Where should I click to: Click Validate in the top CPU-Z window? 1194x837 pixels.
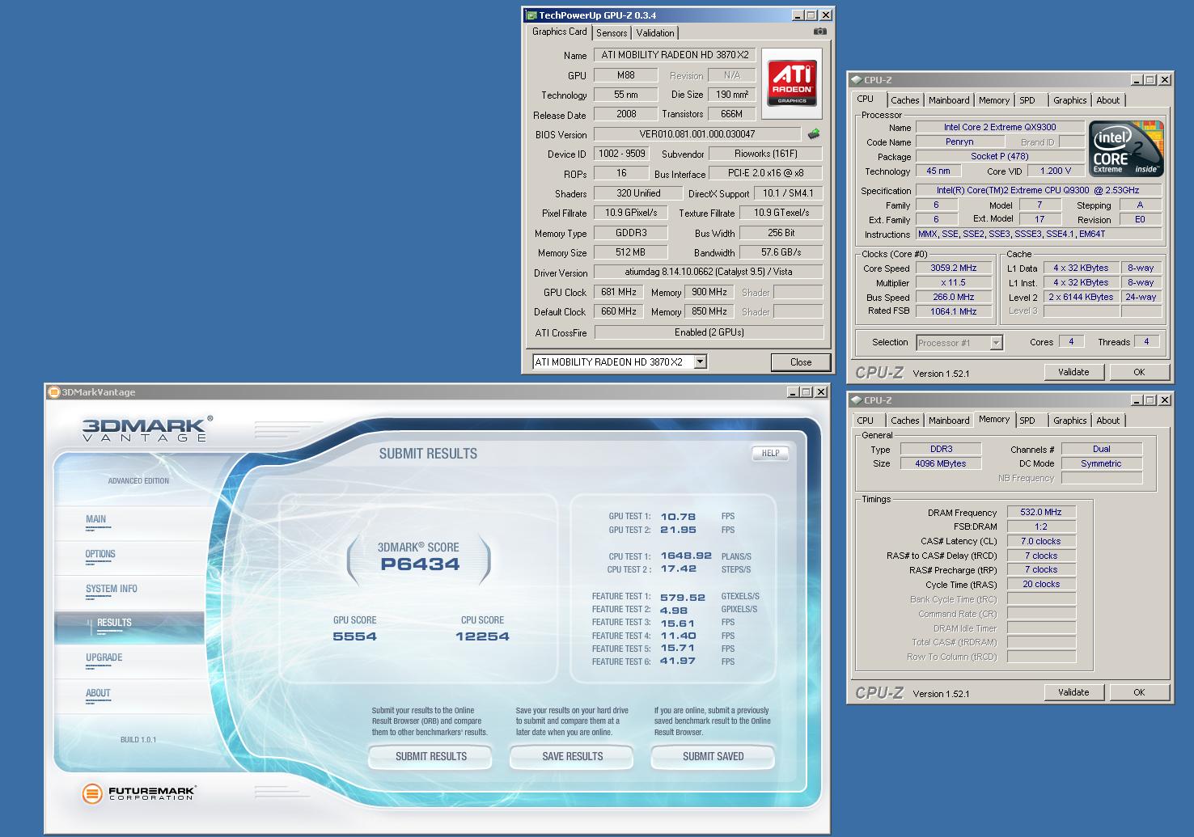click(x=1073, y=372)
